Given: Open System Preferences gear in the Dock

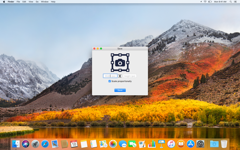Looking at the screenshot, I should (x=200, y=144).
